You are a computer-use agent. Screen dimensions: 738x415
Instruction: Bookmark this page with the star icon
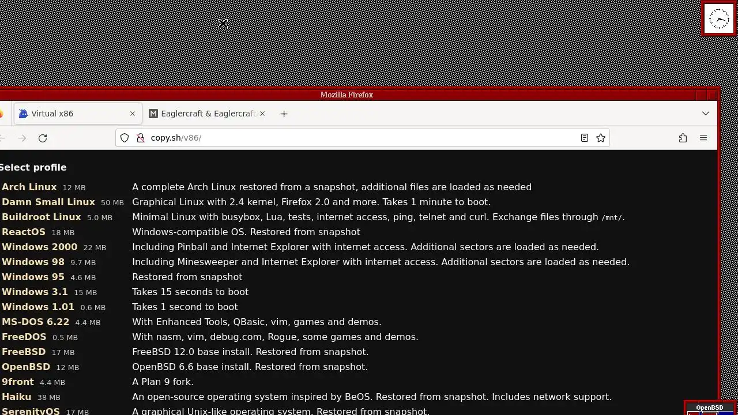point(601,138)
